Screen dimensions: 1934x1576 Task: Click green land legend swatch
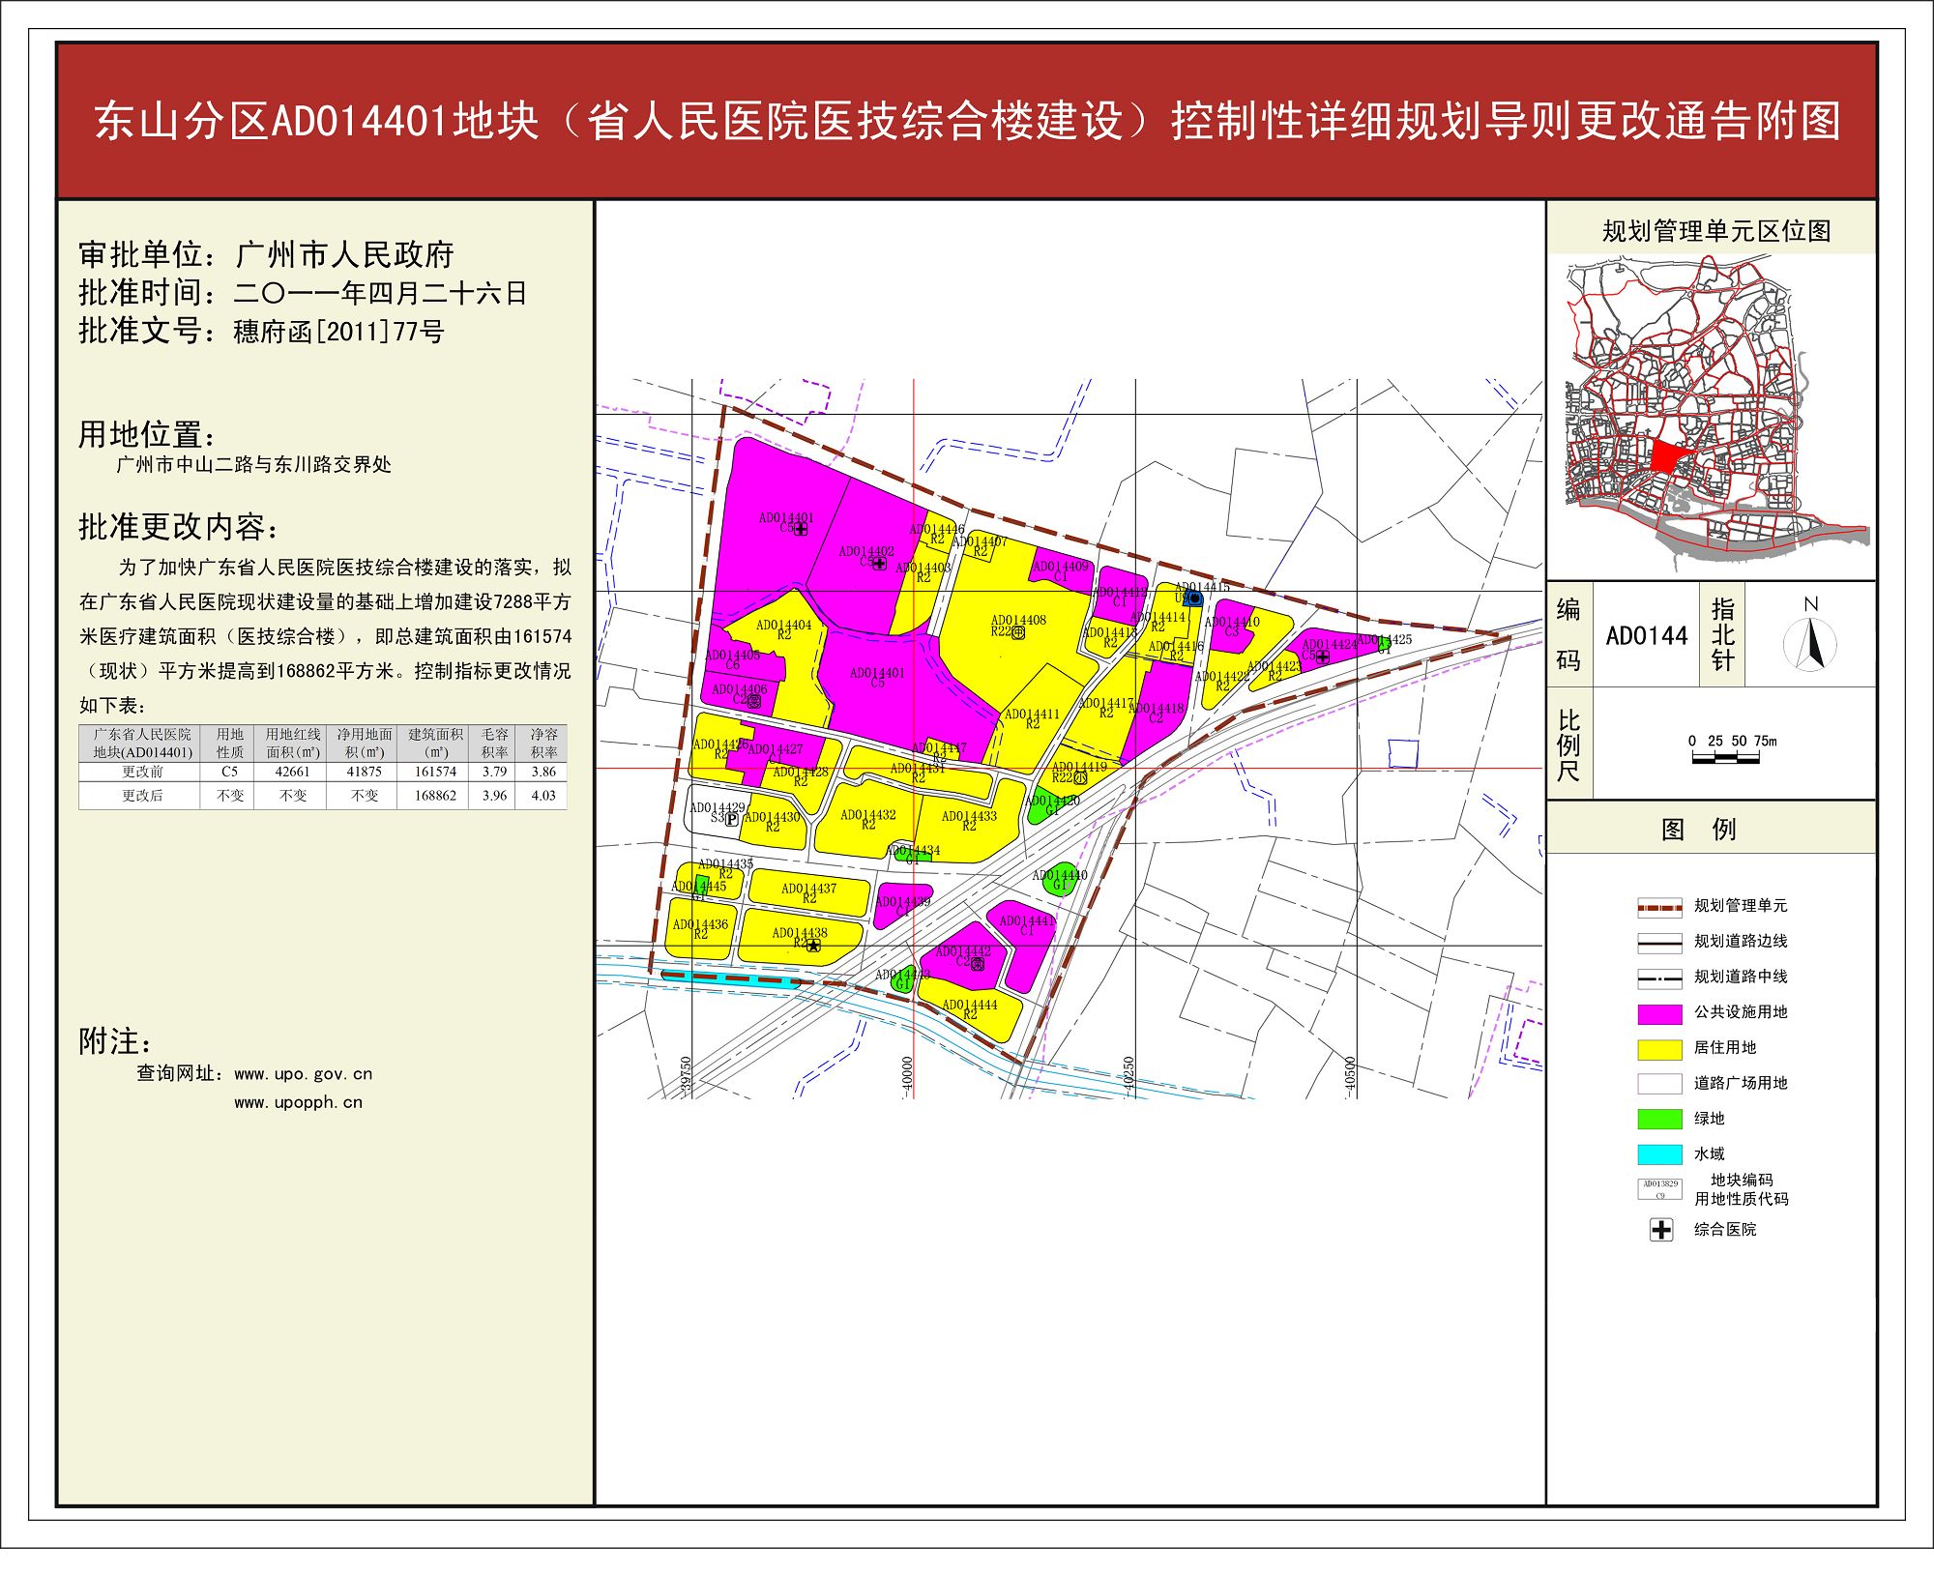pos(1659,1120)
